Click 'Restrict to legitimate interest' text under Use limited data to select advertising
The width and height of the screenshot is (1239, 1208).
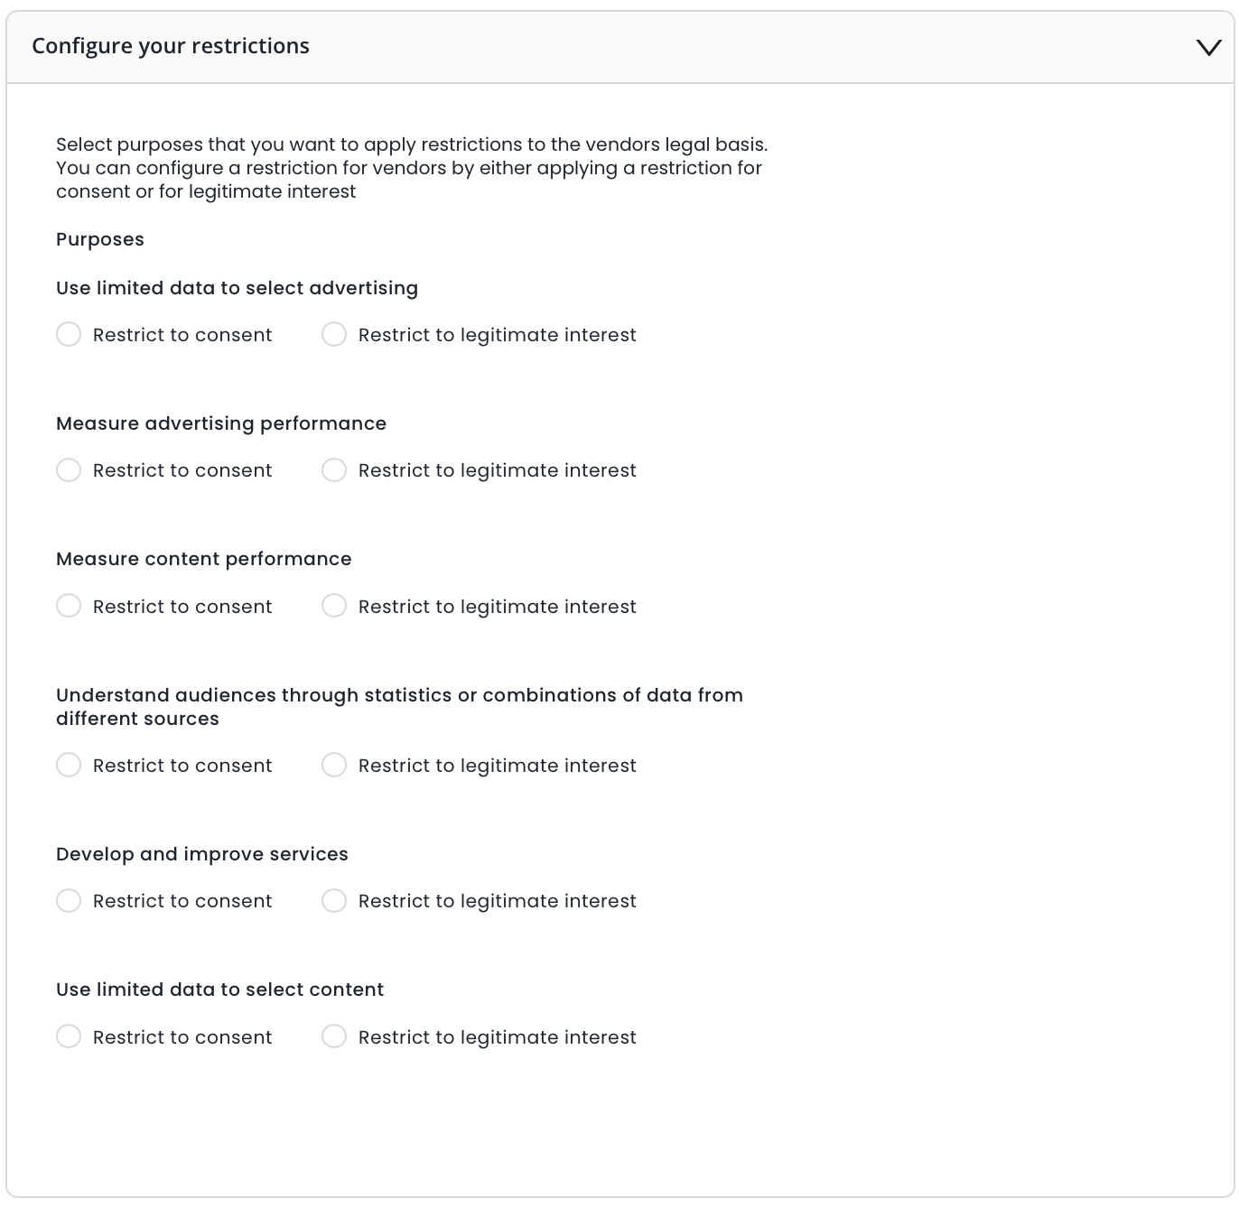tap(497, 335)
